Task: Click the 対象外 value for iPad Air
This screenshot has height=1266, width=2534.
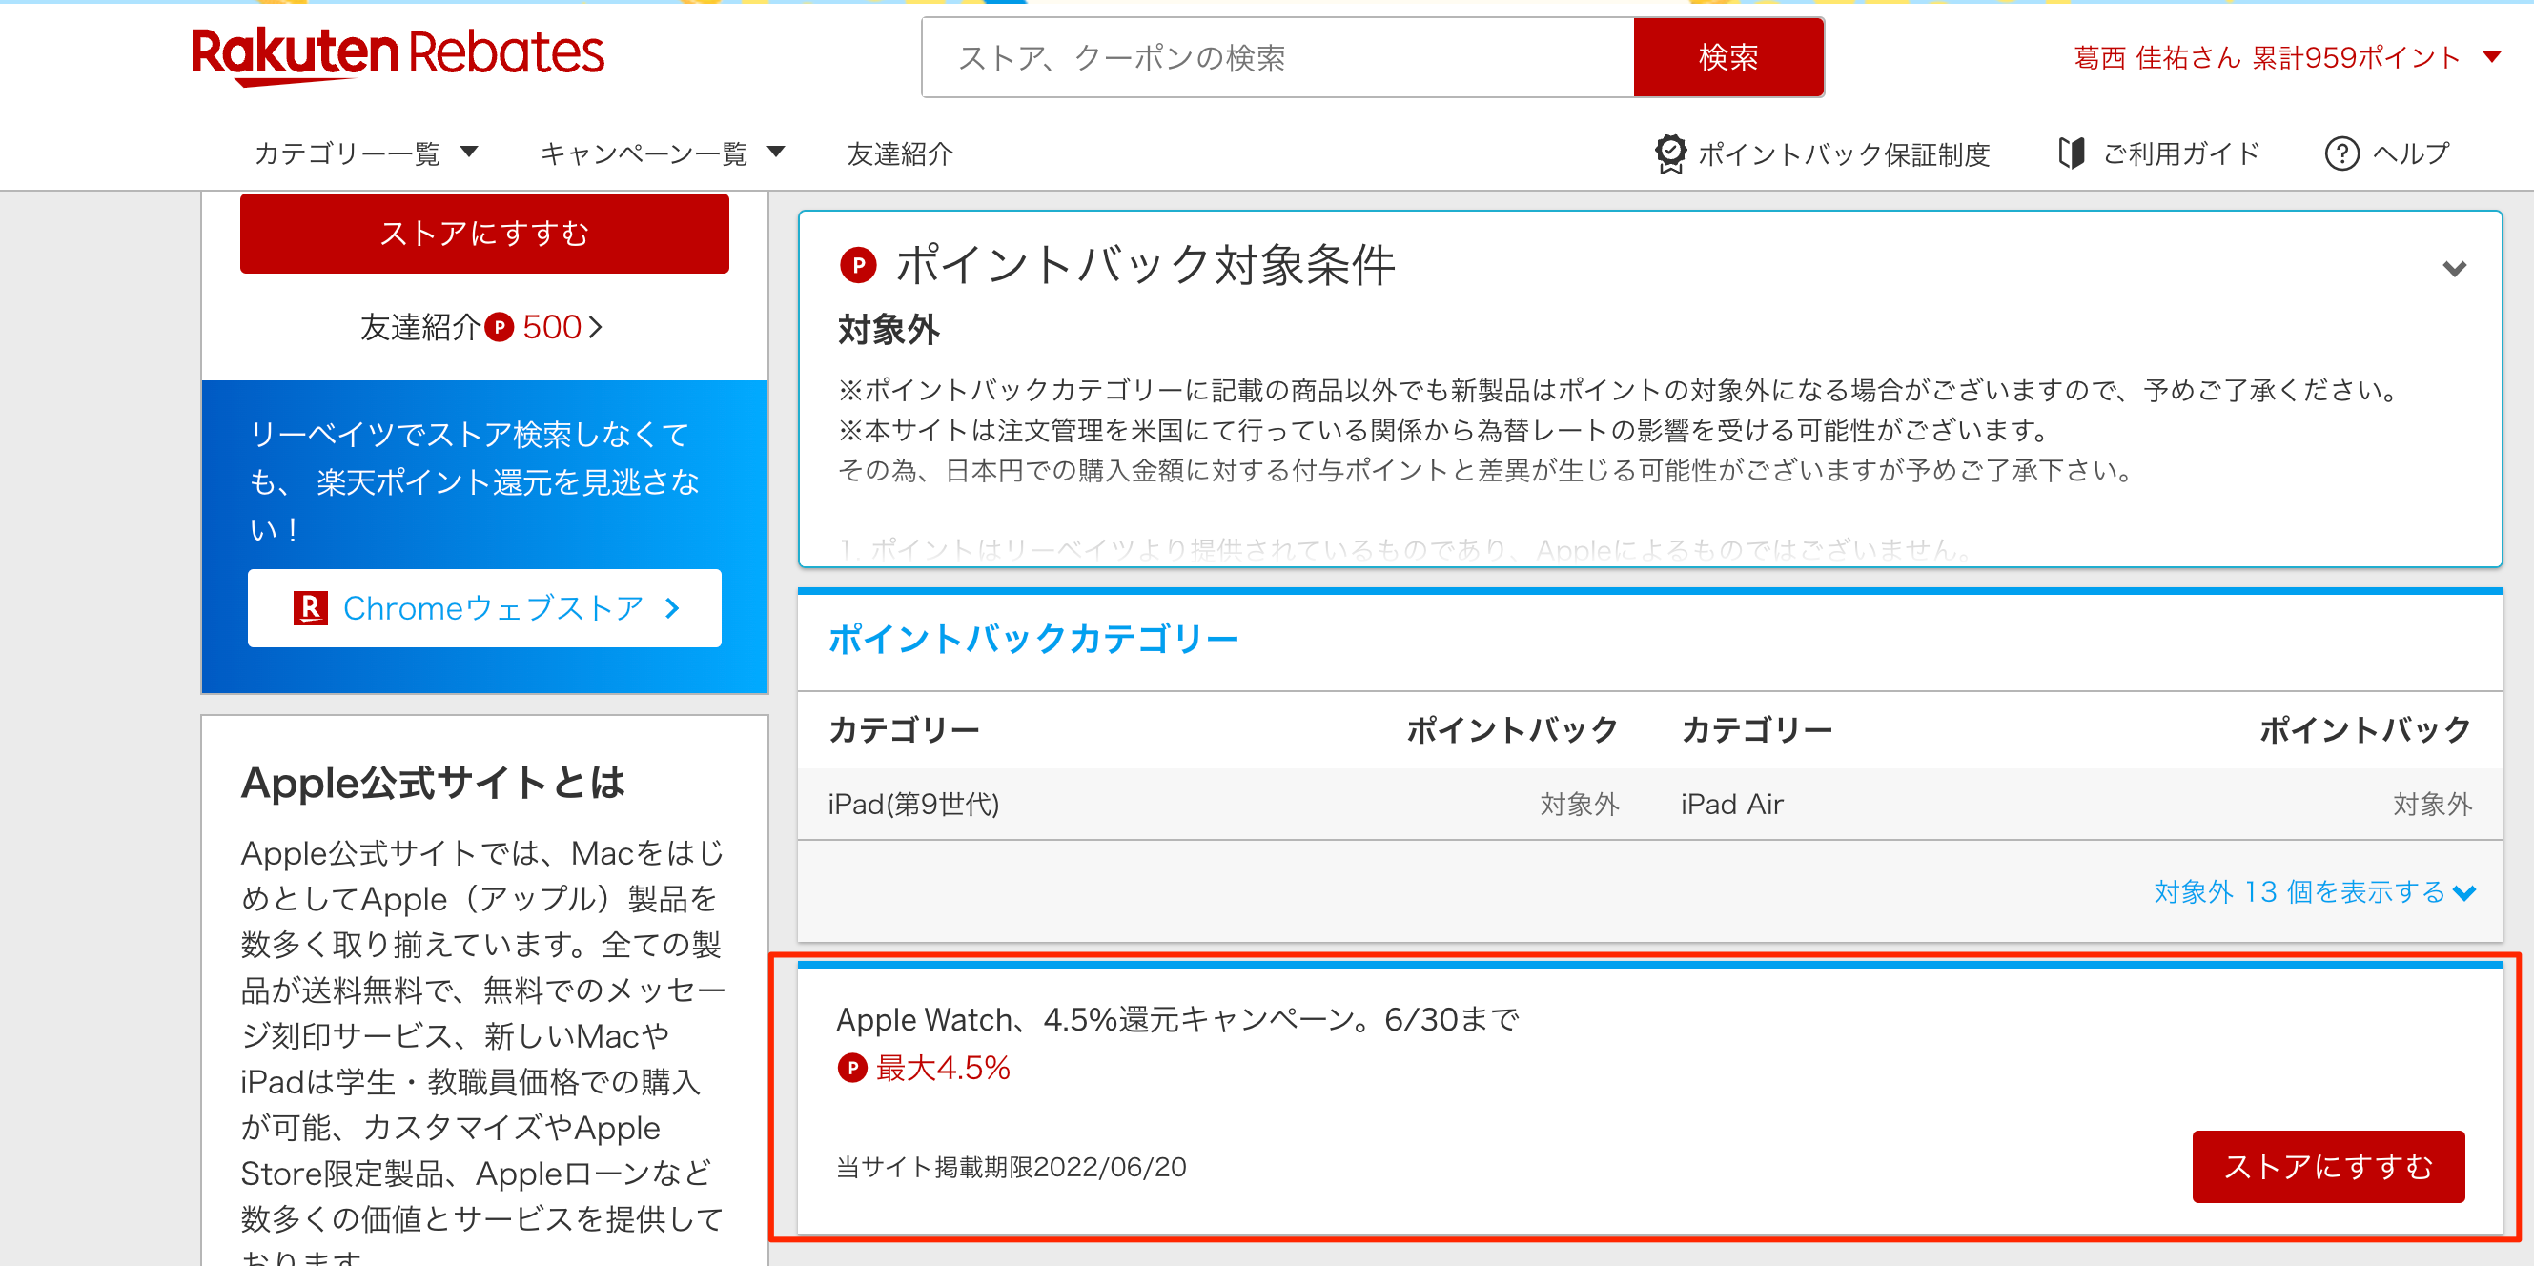Action: [2432, 804]
